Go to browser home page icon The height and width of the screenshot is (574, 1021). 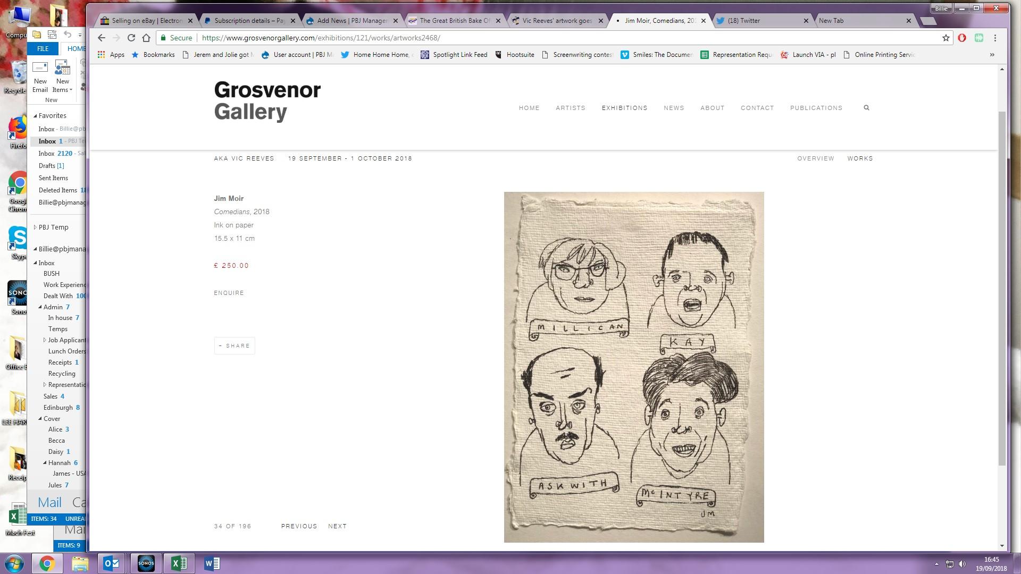point(146,38)
